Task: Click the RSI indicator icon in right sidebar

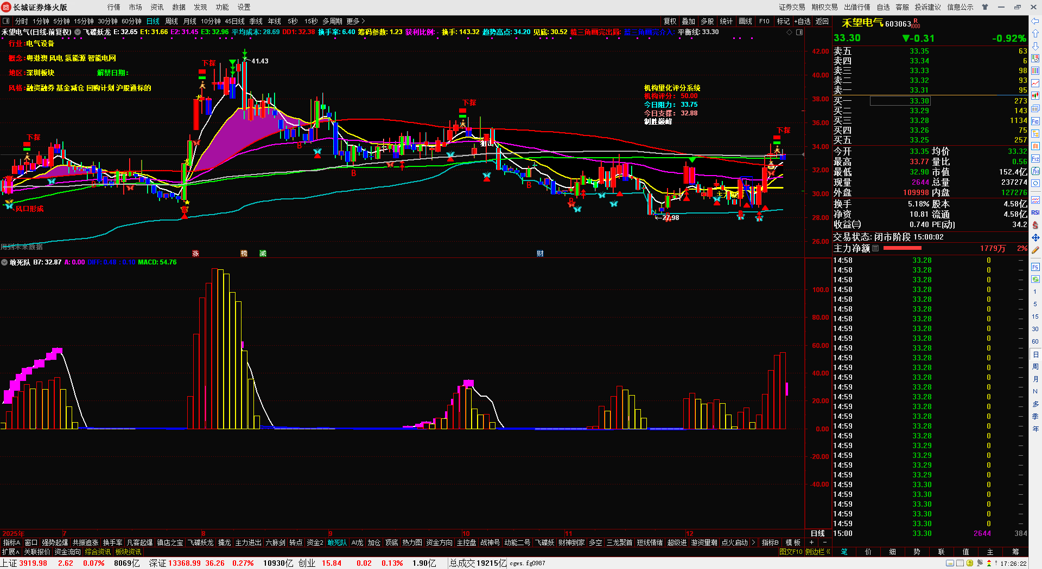Action: [1035, 212]
